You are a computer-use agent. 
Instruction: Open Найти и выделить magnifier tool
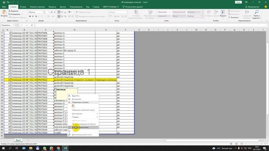point(256,14)
